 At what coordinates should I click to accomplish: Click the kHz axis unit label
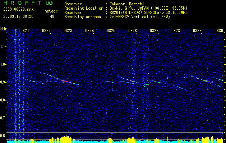tap(3, 29)
